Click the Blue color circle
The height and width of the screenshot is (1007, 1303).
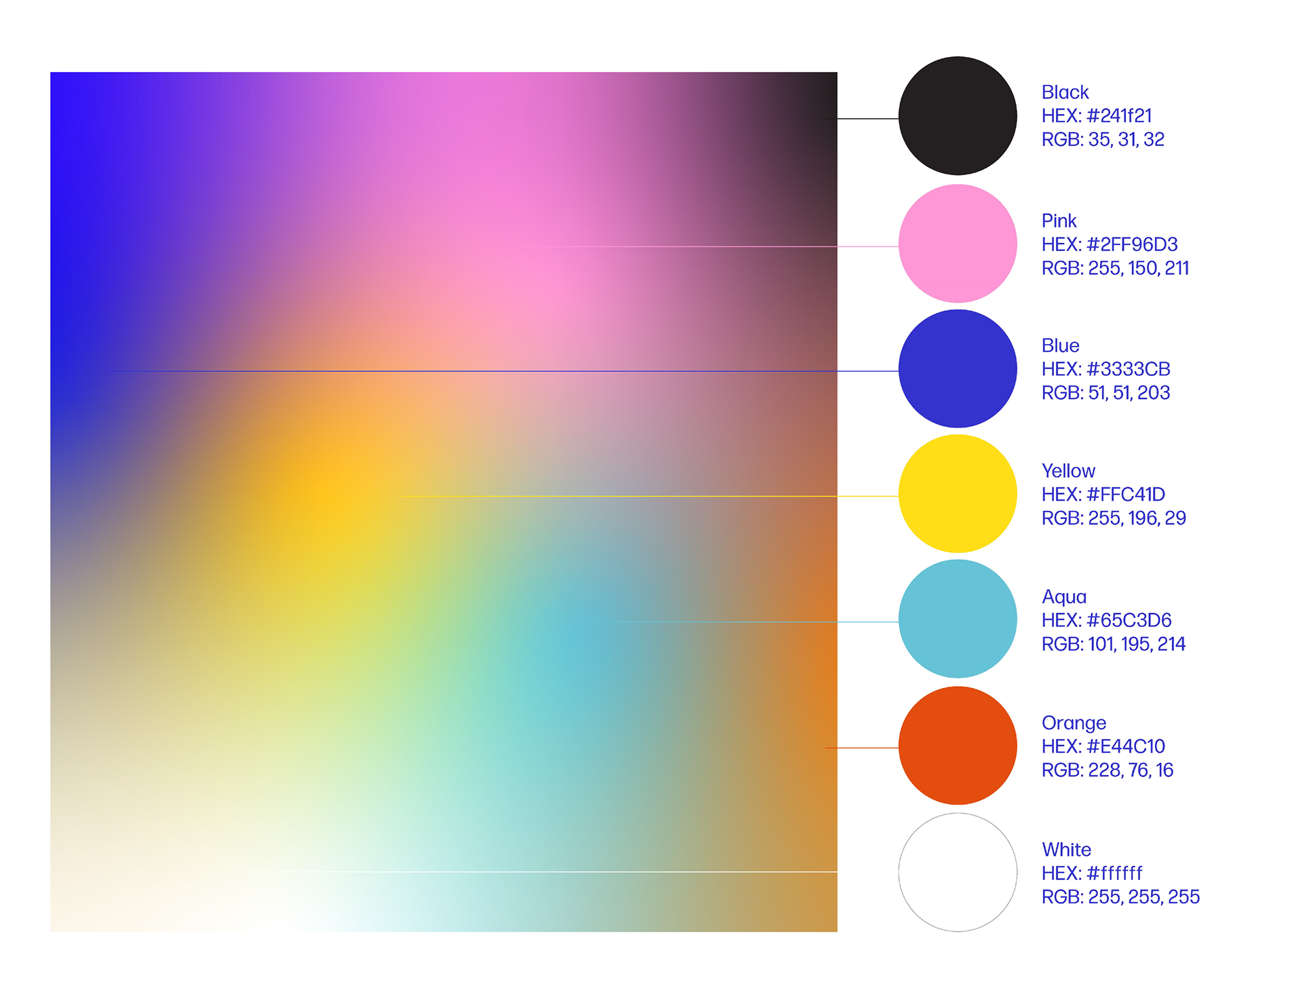[958, 369]
